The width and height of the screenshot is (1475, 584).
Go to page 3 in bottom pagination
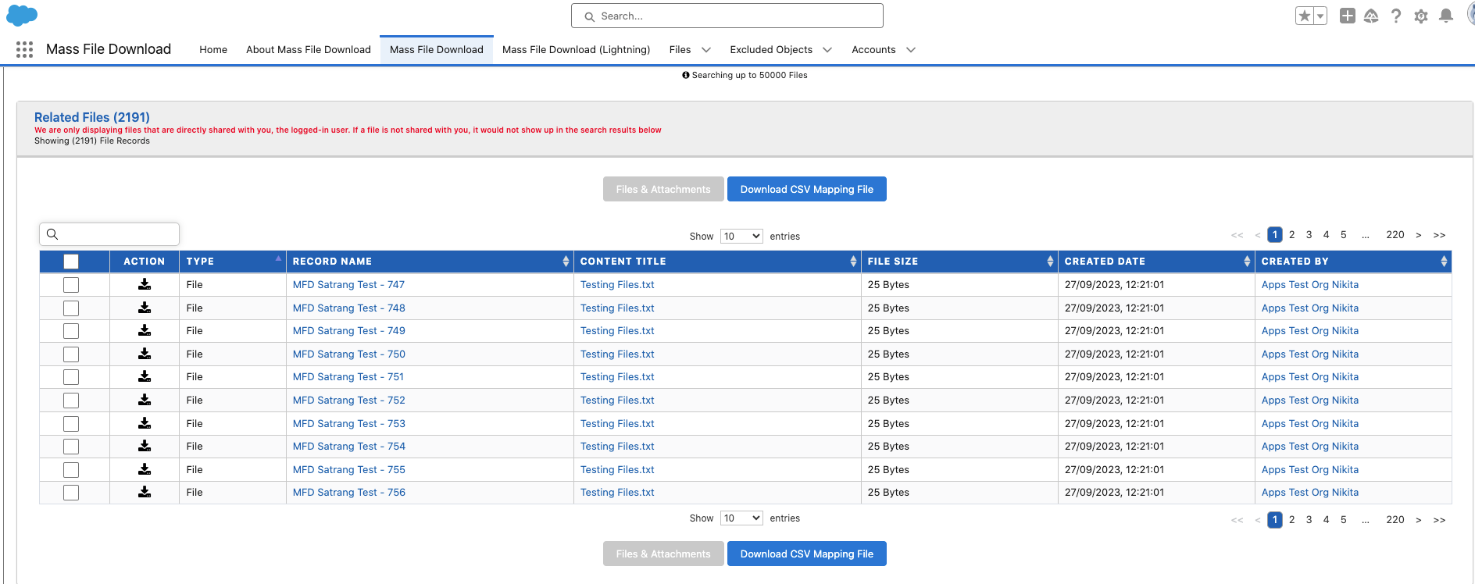1309,519
